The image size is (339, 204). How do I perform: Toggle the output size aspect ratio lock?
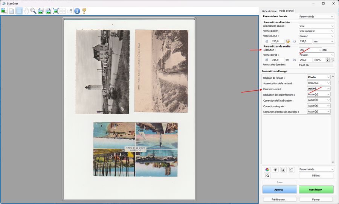coord(287,60)
